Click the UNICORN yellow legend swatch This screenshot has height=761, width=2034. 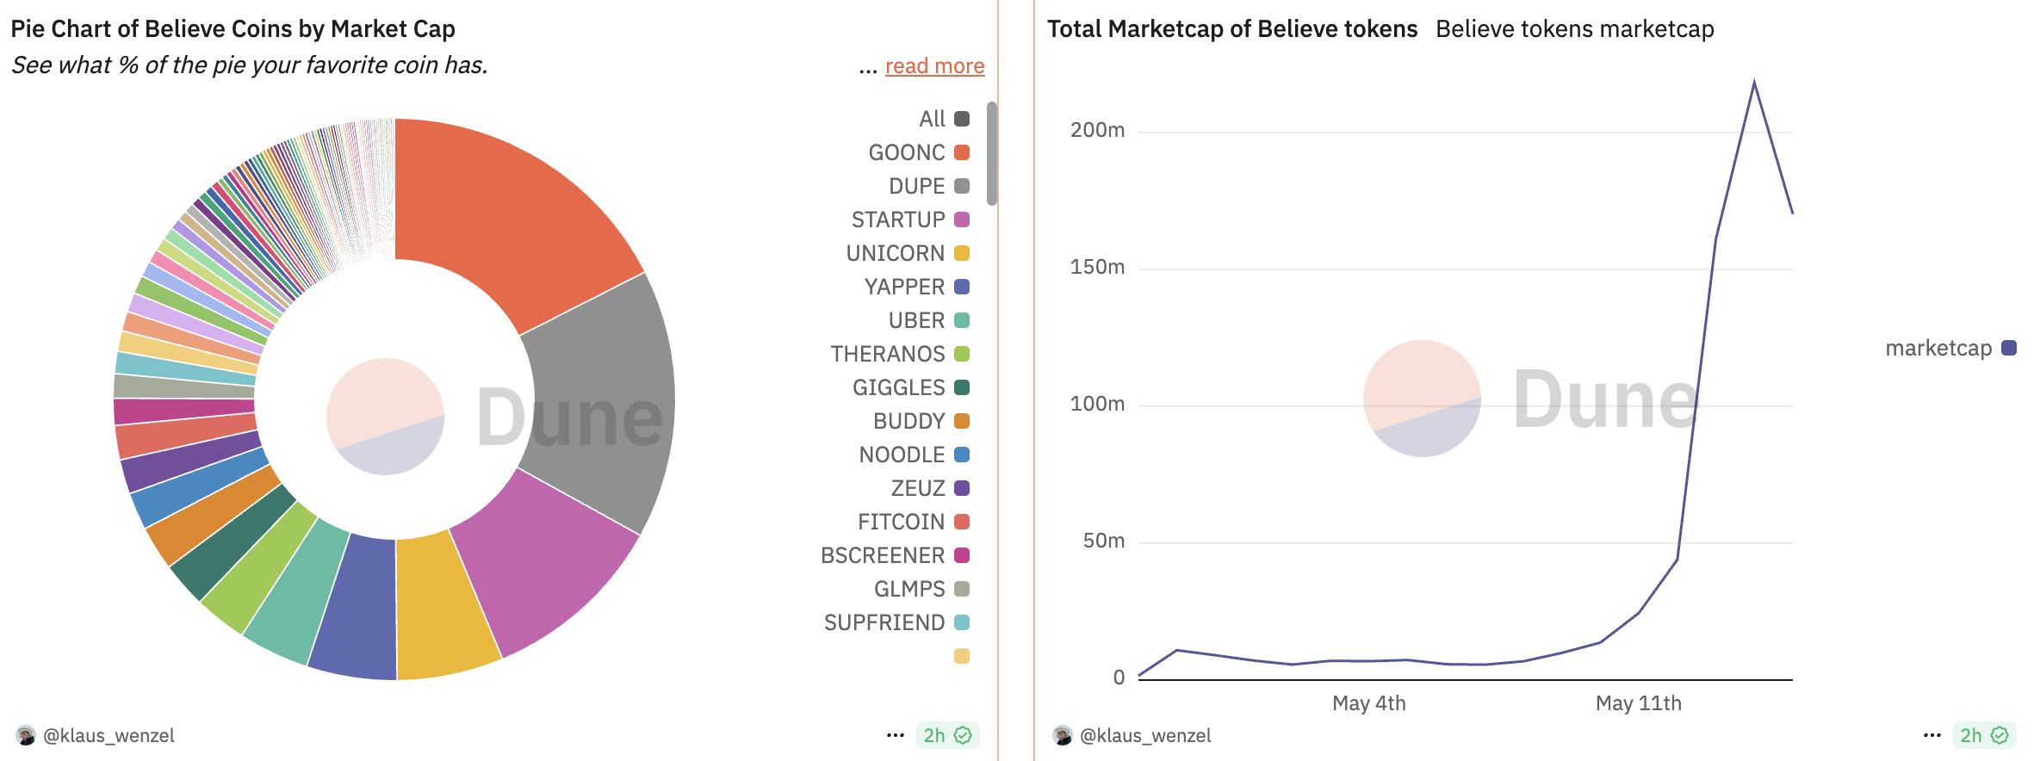click(x=962, y=253)
